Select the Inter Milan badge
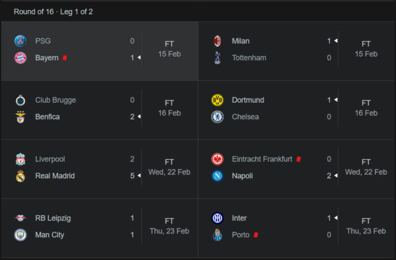The image size is (396, 260). (x=217, y=218)
